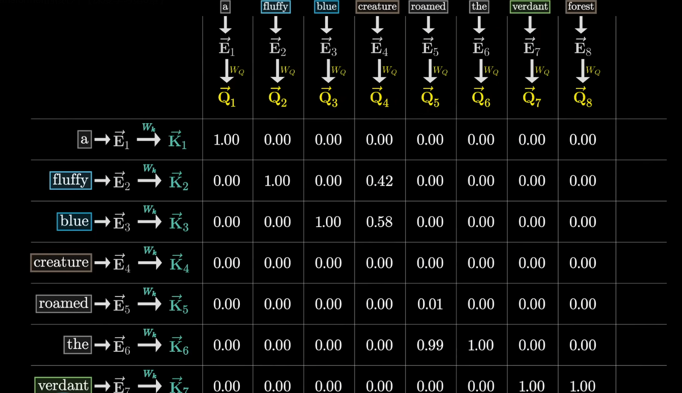Click the 'forest' word box
This screenshot has width=682, height=393.
tap(581, 7)
